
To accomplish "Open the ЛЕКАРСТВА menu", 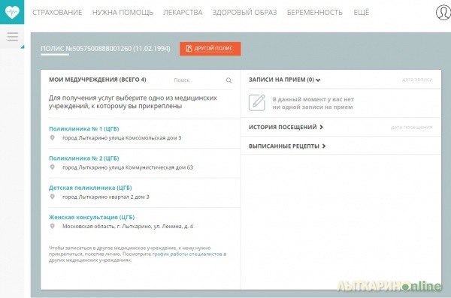I will point(183,12).
